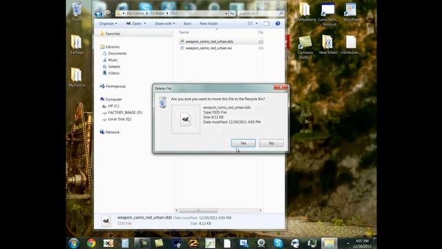
Task: Open Sticky Notes in the taskbar
Action: [x=159, y=243]
